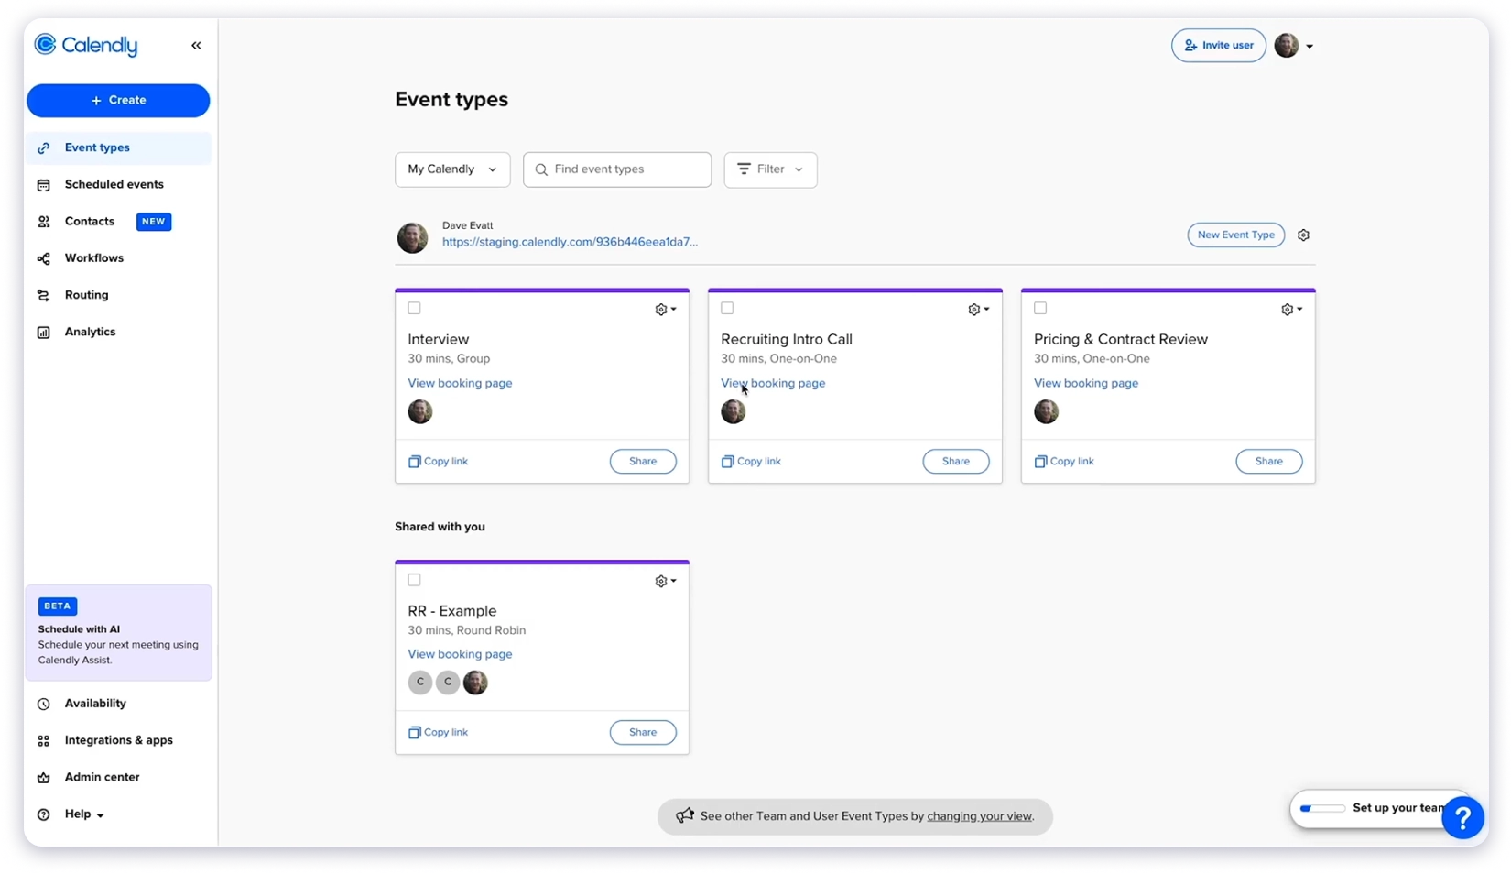Open Integrations & apps
Screen dimensions: 1511x874
118,740
